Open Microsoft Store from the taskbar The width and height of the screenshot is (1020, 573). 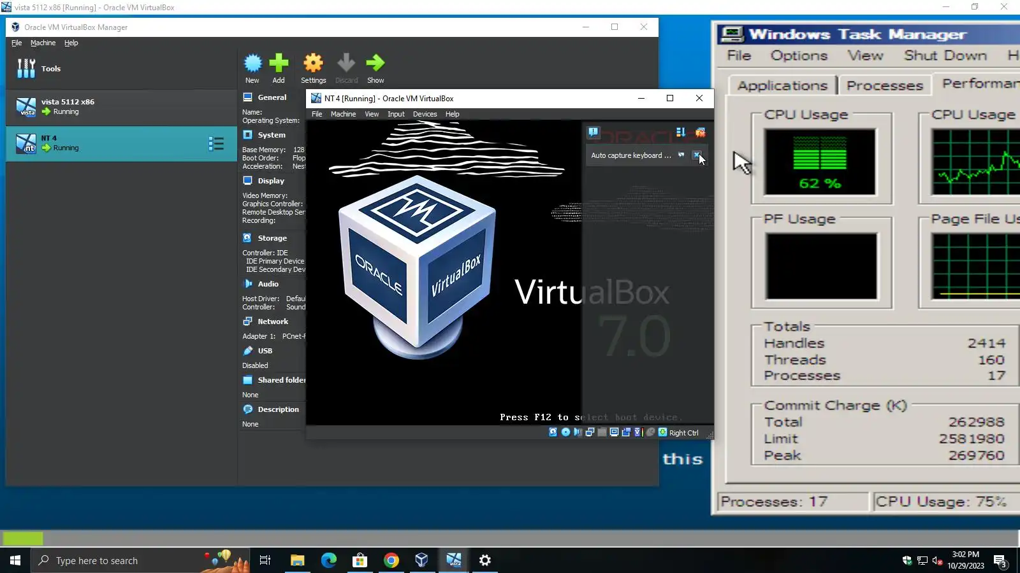pyautogui.click(x=360, y=560)
